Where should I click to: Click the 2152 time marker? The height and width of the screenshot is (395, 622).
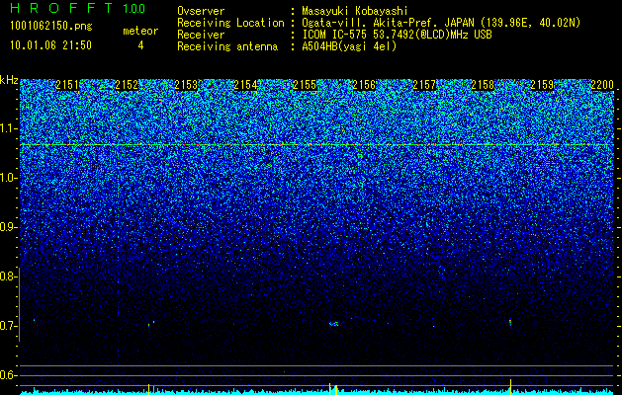(x=127, y=85)
